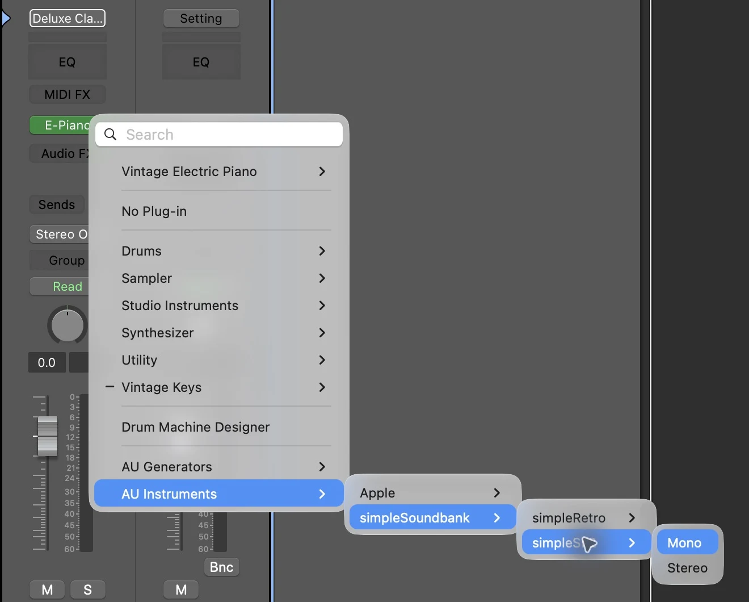This screenshot has width=749, height=602.
Task: Open the Apple manufacturer submenu
Action: point(432,493)
